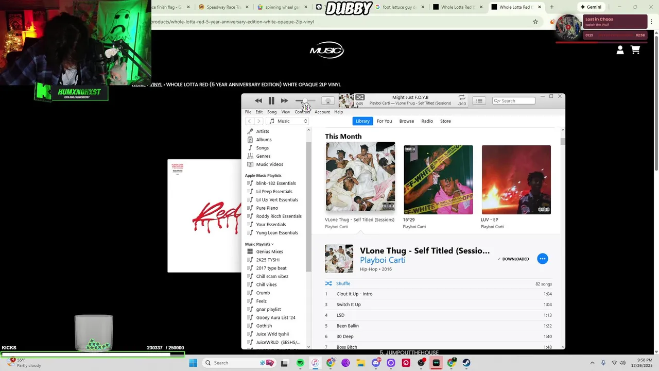Select the VLone Thug album cover thumbnail
659x371 pixels.
(x=360, y=177)
